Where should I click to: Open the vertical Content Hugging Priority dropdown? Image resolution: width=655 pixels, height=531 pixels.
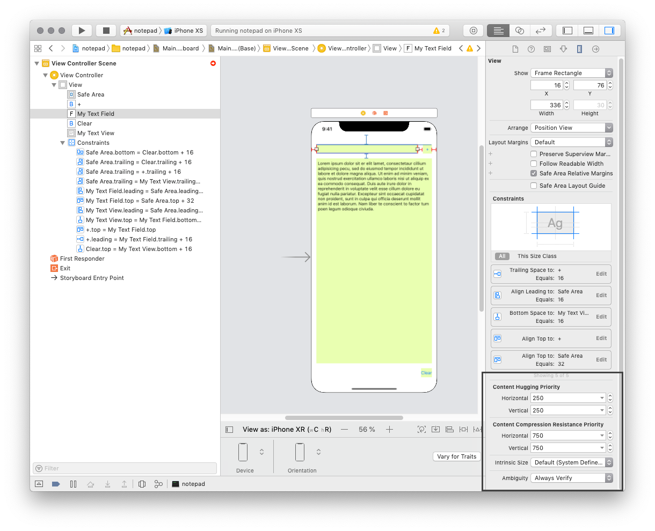(567, 410)
